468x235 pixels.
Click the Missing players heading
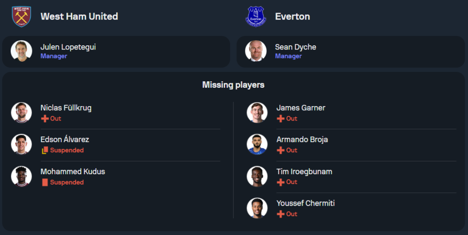(x=233, y=85)
